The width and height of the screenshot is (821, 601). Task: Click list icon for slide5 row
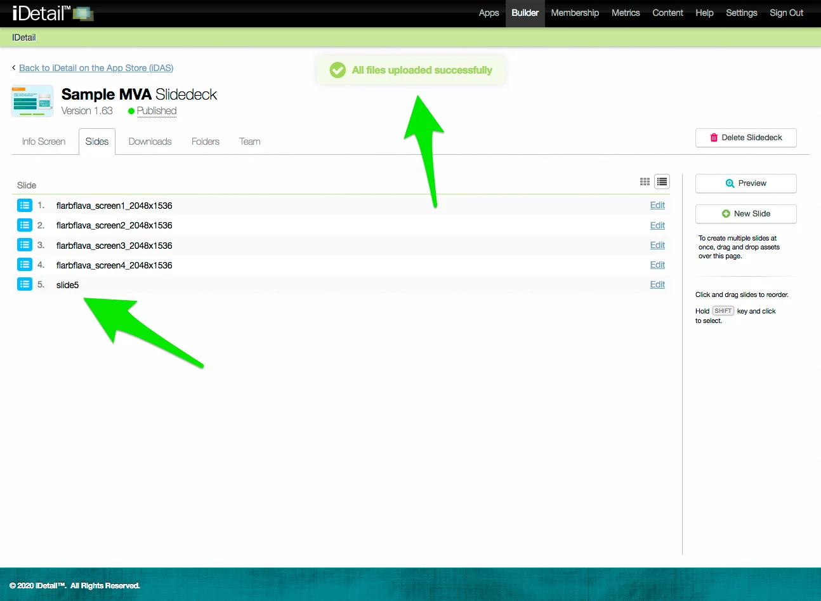tap(25, 284)
